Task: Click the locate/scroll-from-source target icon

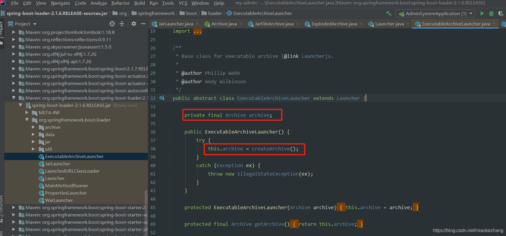Action: click(x=112, y=24)
